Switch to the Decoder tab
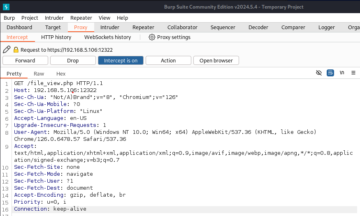The image size is (360, 216). click(258, 27)
